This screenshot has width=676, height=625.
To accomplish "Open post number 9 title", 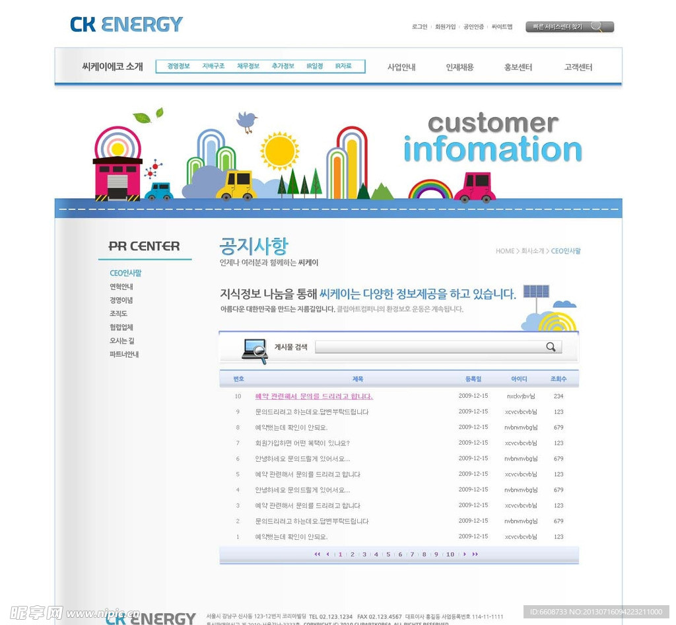I will pyautogui.click(x=312, y=412).
